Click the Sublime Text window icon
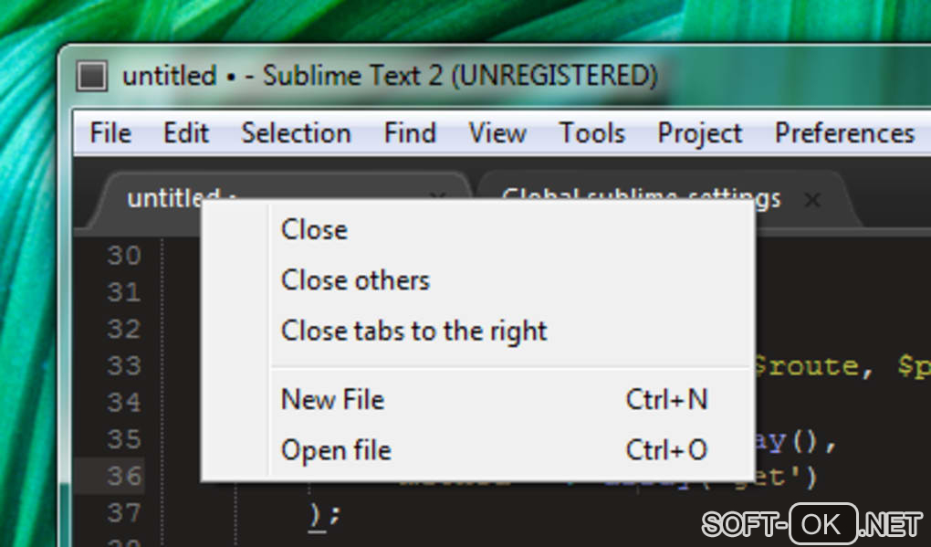Image resolution: width=931 pixels, height=547 pixels. (x=91, y=76)
